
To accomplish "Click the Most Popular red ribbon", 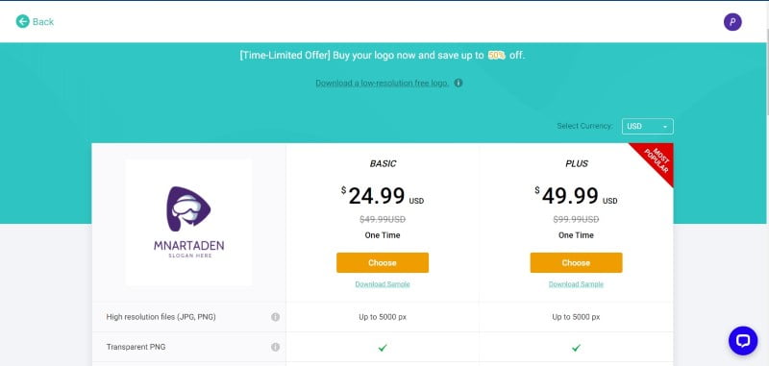I will tap(657, 160).
